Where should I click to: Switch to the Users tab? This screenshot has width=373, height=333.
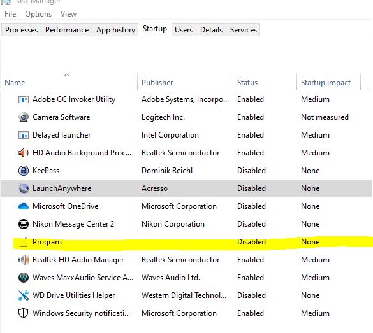[x=184, y=30]
